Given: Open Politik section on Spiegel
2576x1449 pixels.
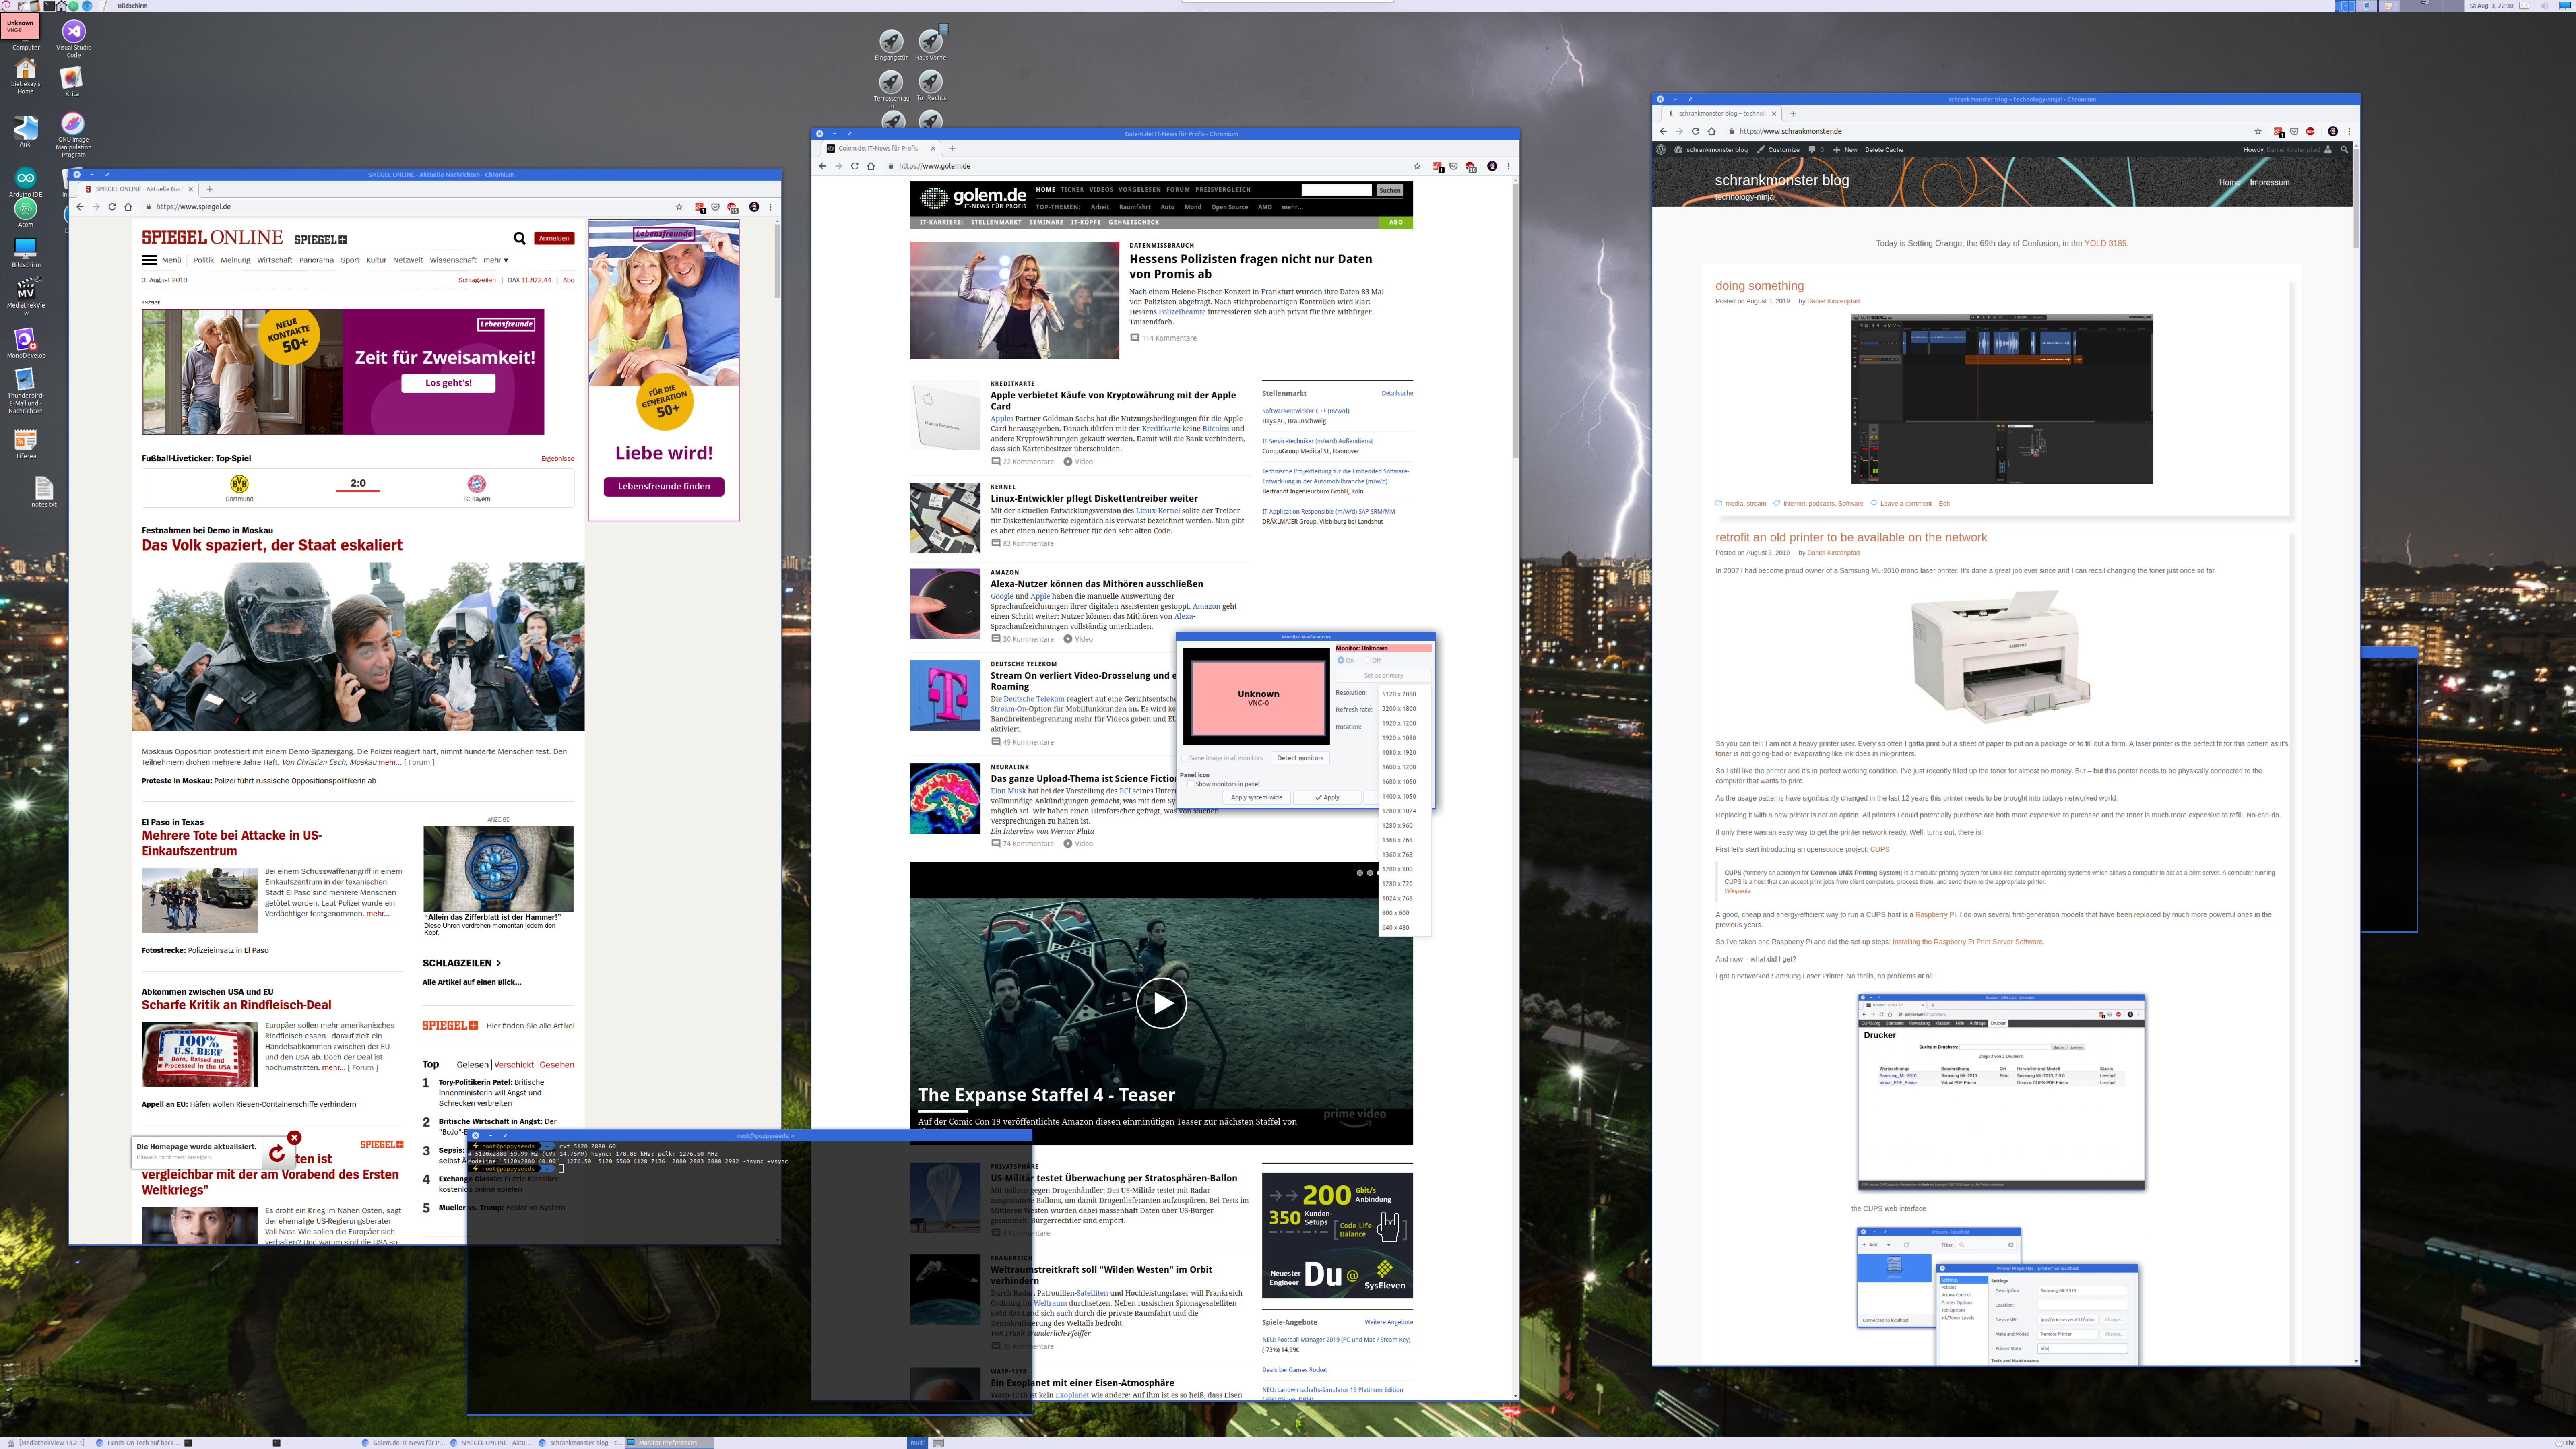Looking at the screenshot, I should 204,260.
